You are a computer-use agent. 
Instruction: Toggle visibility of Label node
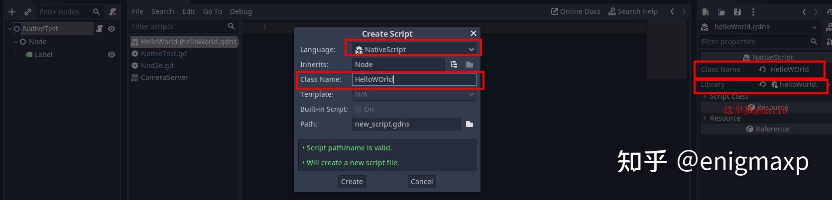tap(112, 55)
